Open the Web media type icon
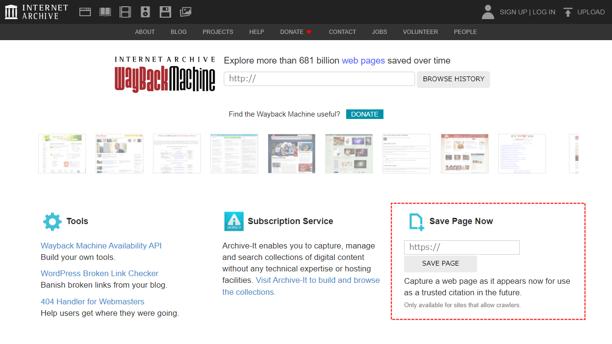This screenshot has height=344, width=612. (85, 12)
